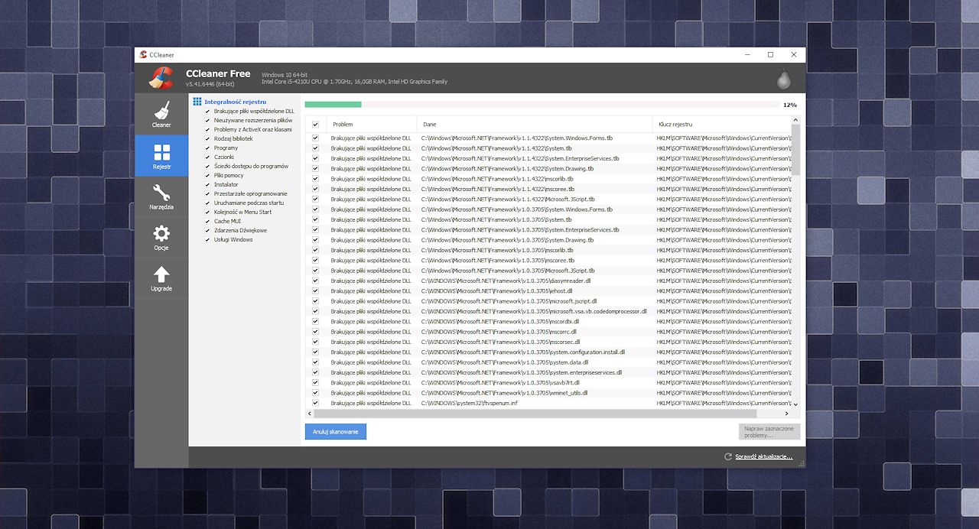Open the Cleaner section in the sidebar
The width and height of the screenshot is (979, 529).
click(x=161, y=114)
